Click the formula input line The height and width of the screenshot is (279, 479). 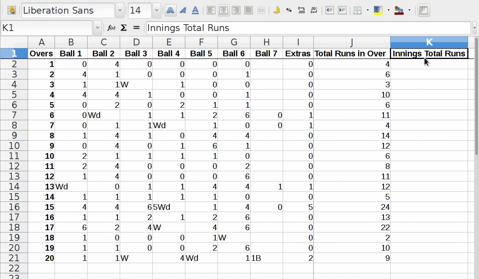point(308,28)
